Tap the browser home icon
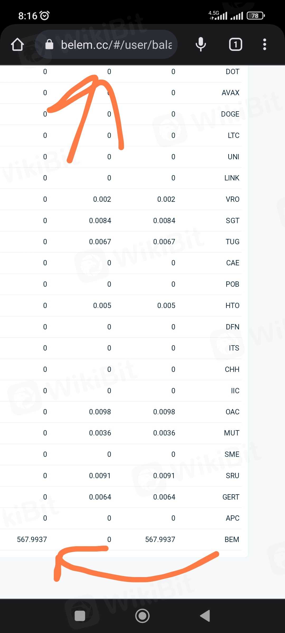The image size is (285, 633). tap(17, 44)
